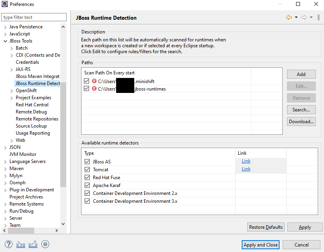Click the Type column header
Viewport: 324px width, 252px height.
[159, 153]
